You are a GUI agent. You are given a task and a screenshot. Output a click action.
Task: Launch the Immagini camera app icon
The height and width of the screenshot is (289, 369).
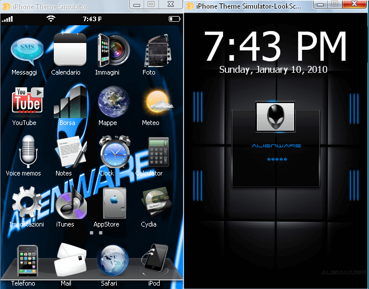pyautogui.click(x=114, y=50)
